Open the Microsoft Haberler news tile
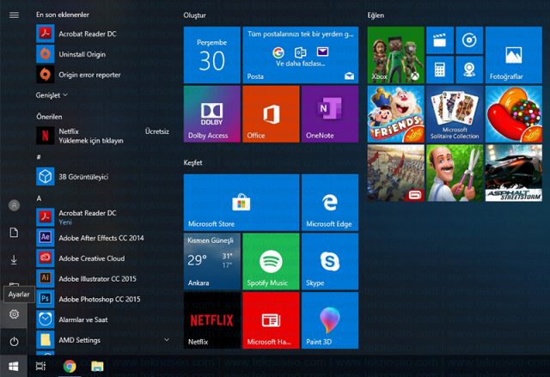 click(x=271, y=320)
